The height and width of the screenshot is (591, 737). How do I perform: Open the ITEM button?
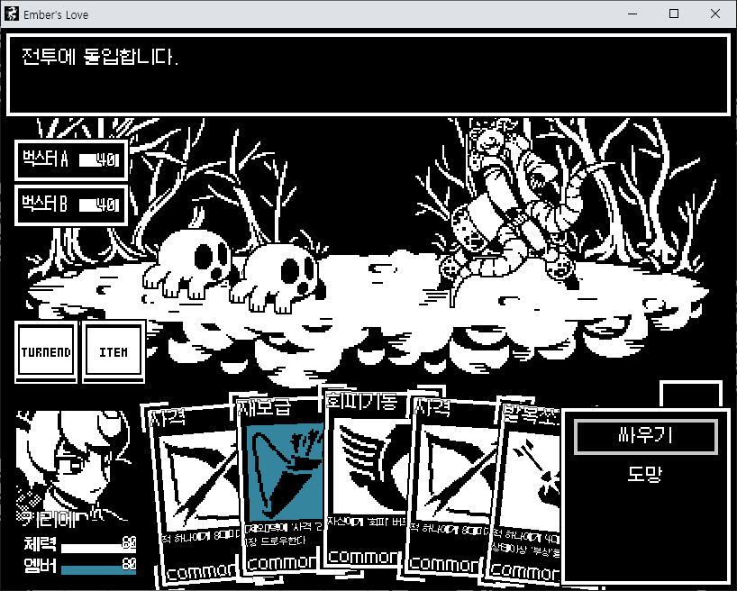tap(114, 351)
